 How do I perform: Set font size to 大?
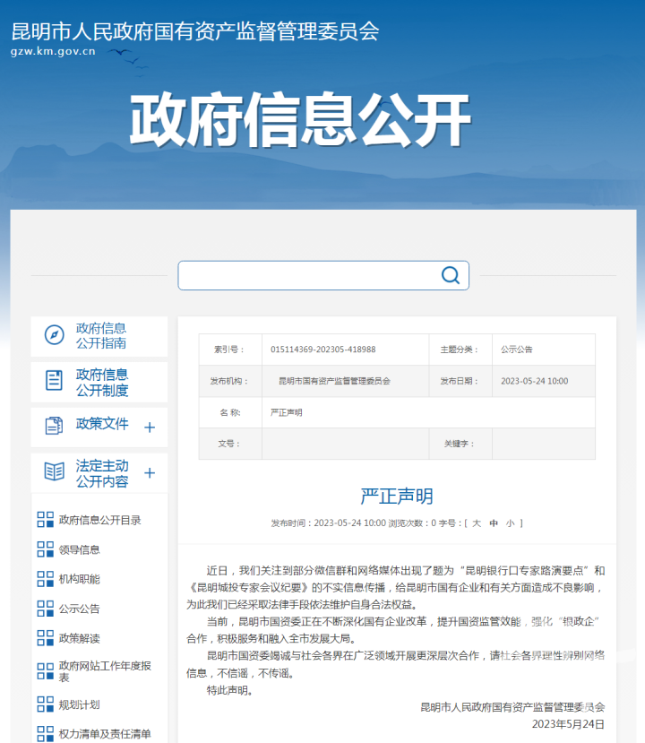tap(477, 523)
